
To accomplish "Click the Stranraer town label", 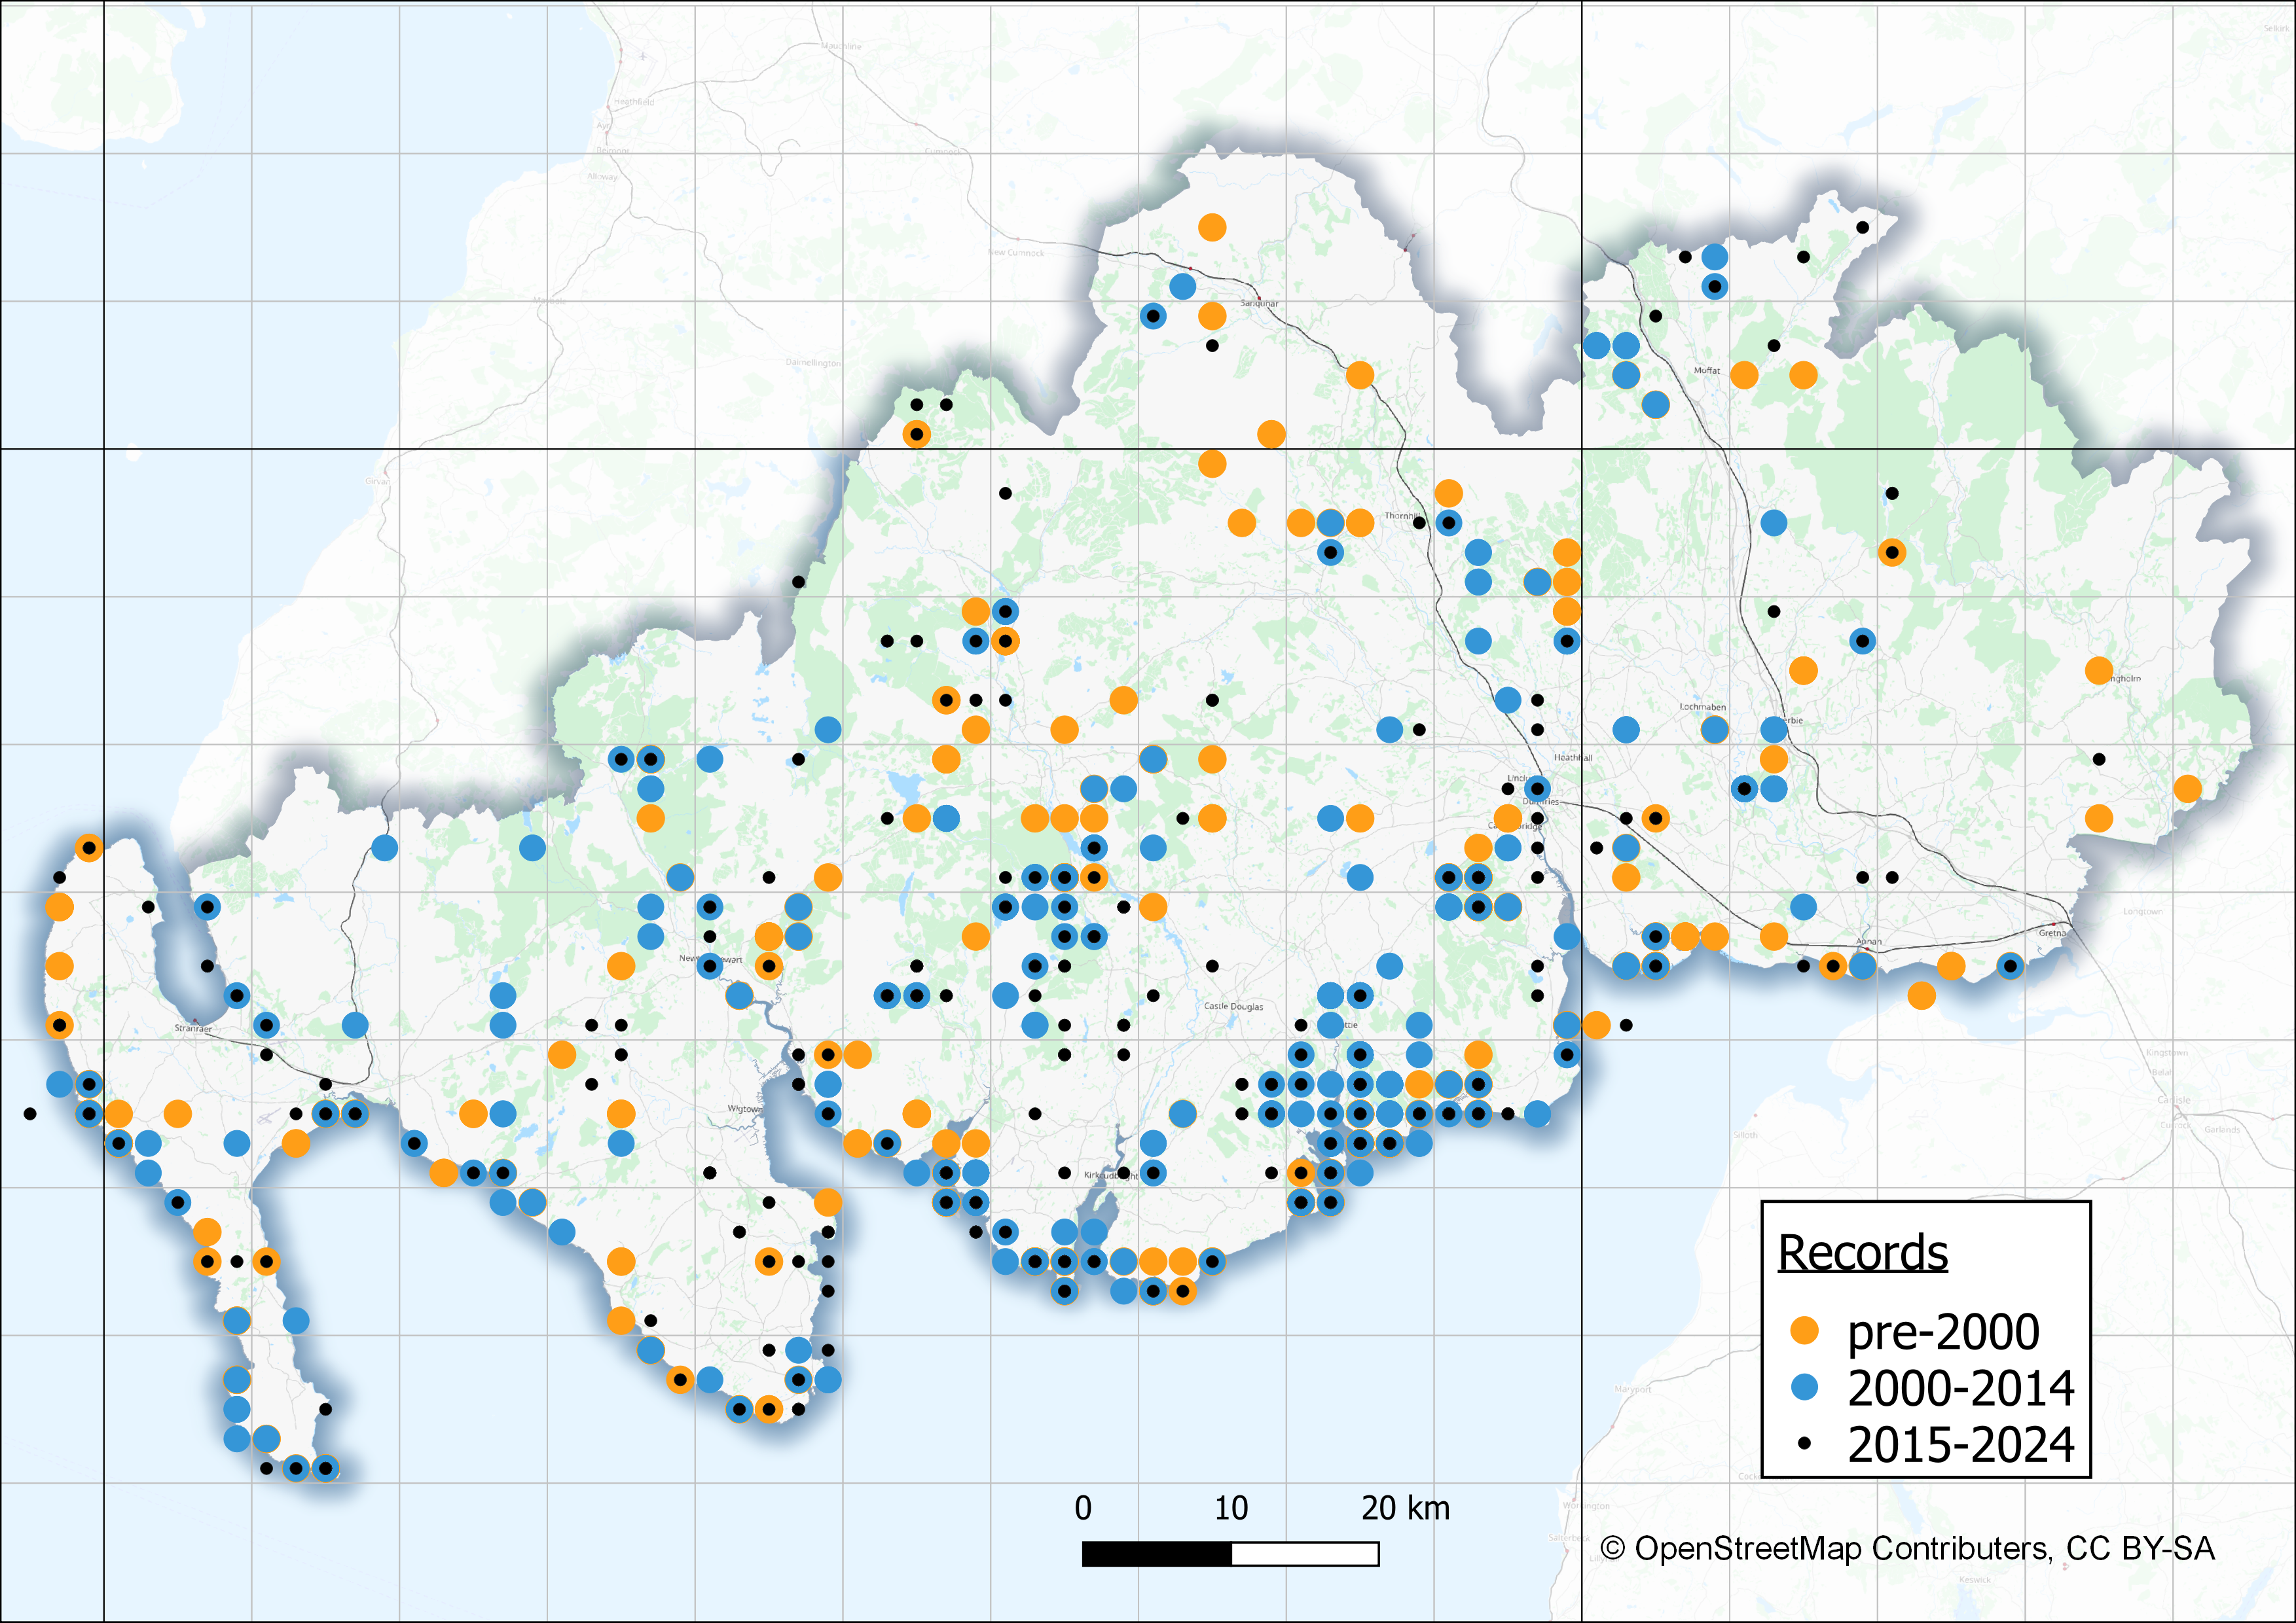I will pyautogui.click(x=193, y=1027).
